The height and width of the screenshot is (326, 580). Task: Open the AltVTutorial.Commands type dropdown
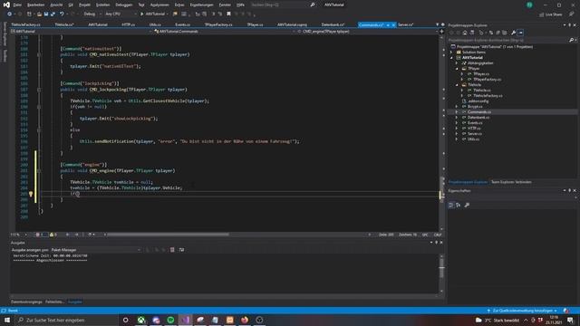pyautogui.click(x=224, y=32)
